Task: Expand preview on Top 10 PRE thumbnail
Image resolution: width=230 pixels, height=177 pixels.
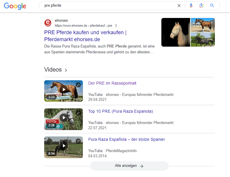Action: pyautogui.click(x=78, y=113)
